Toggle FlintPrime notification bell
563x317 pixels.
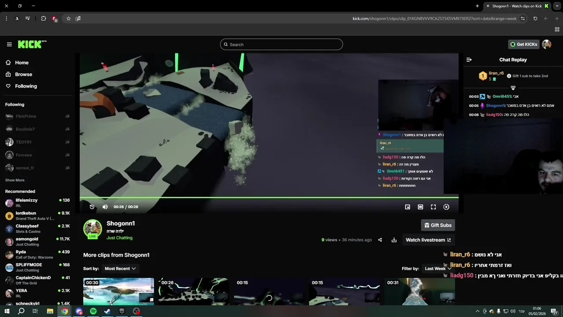coord(67,116)
